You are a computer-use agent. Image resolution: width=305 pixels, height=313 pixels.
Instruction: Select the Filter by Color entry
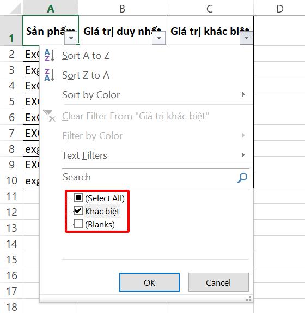[147, 136]
